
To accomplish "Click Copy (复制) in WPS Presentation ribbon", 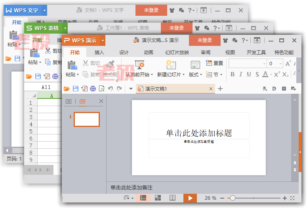I will click(91, 74).
